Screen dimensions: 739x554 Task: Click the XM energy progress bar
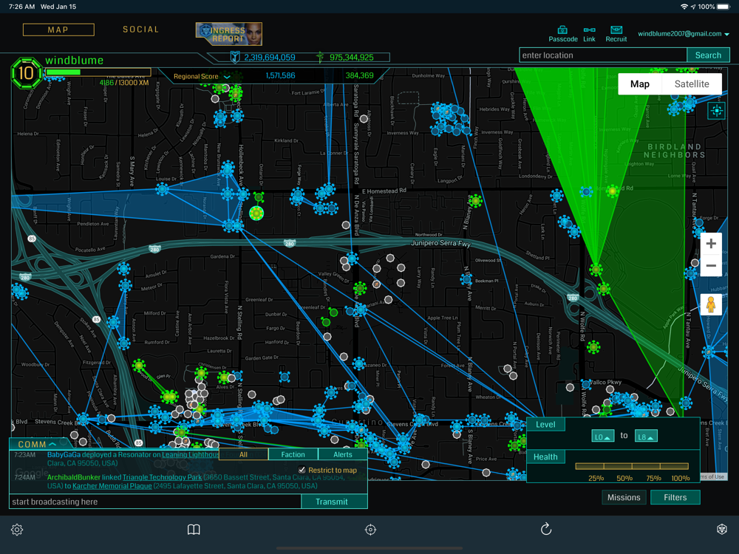(x=98, y=72)
